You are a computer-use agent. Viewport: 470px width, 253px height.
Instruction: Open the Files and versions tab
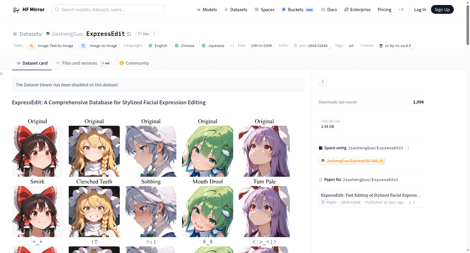pos(83,63)
